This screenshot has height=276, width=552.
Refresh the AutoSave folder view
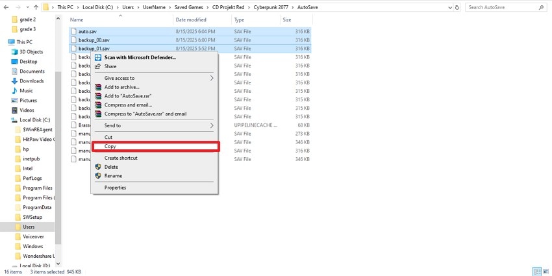(457, 7)
